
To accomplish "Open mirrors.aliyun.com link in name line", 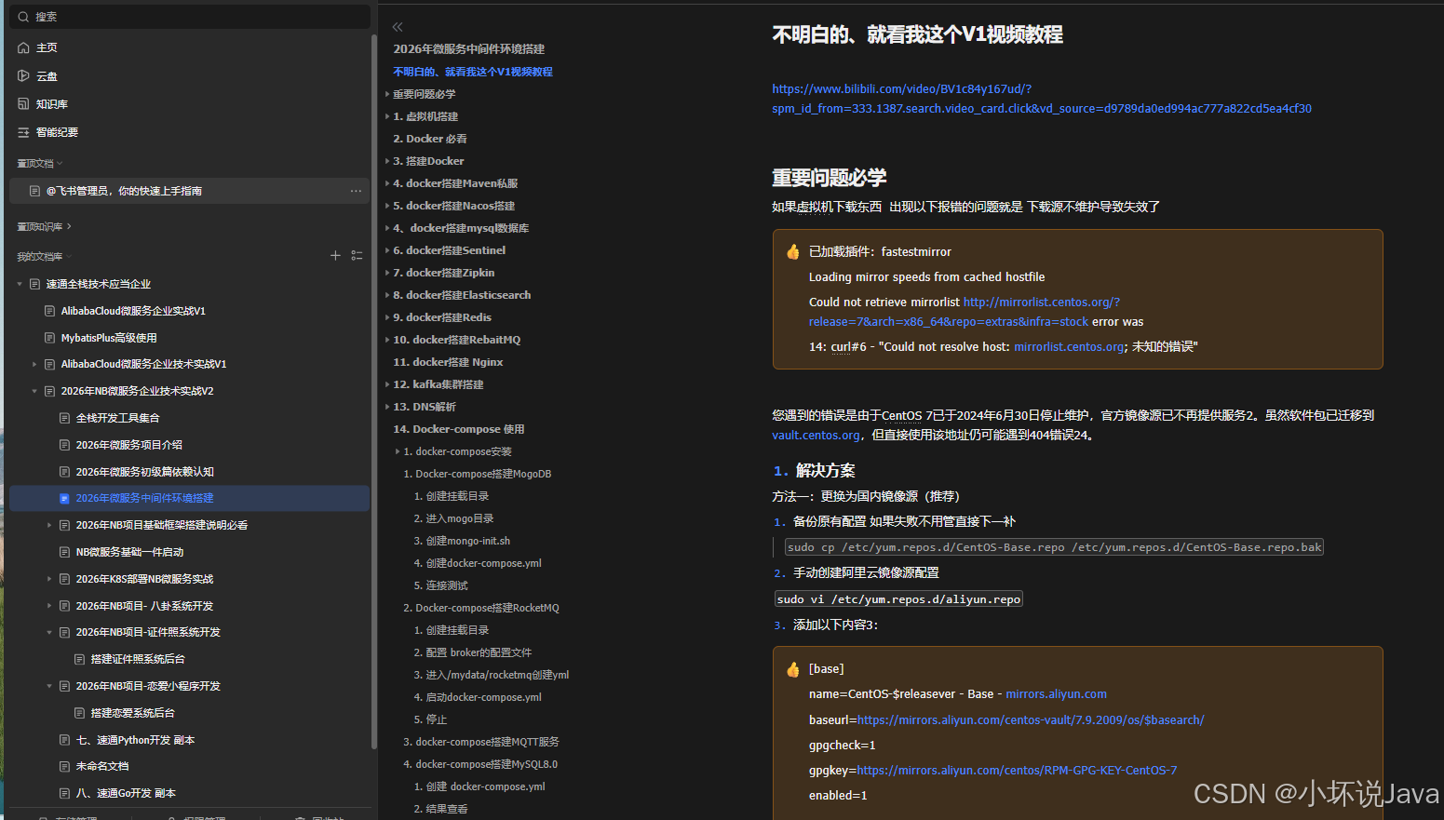I will (x=1056, y=694).
